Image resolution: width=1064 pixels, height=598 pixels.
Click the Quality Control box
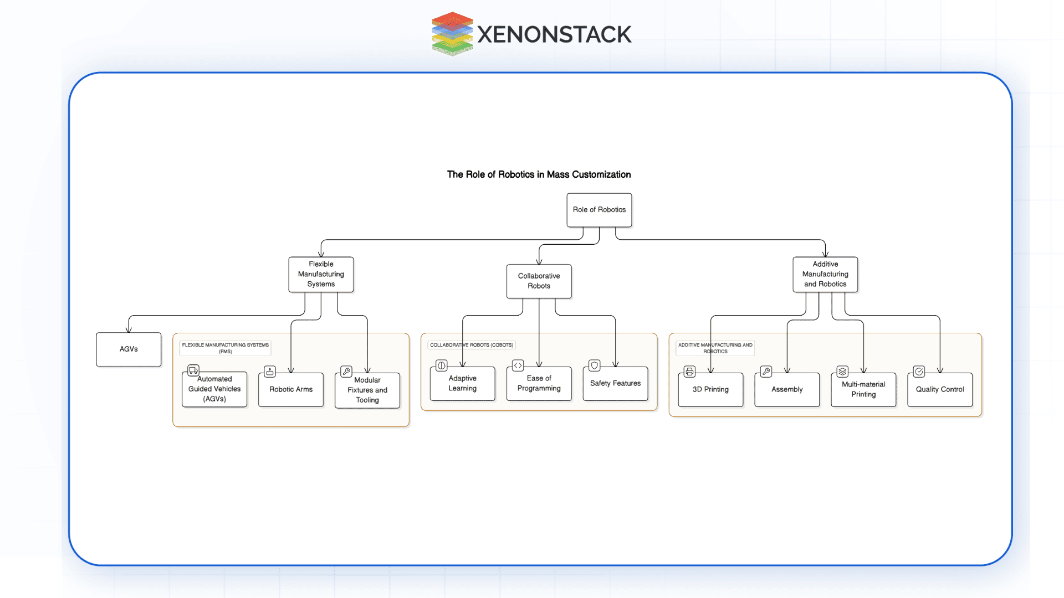940,390
